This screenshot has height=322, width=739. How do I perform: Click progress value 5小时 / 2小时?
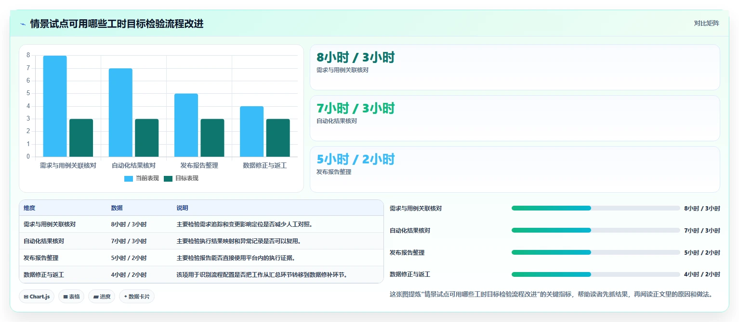click(x=702, y=253)
